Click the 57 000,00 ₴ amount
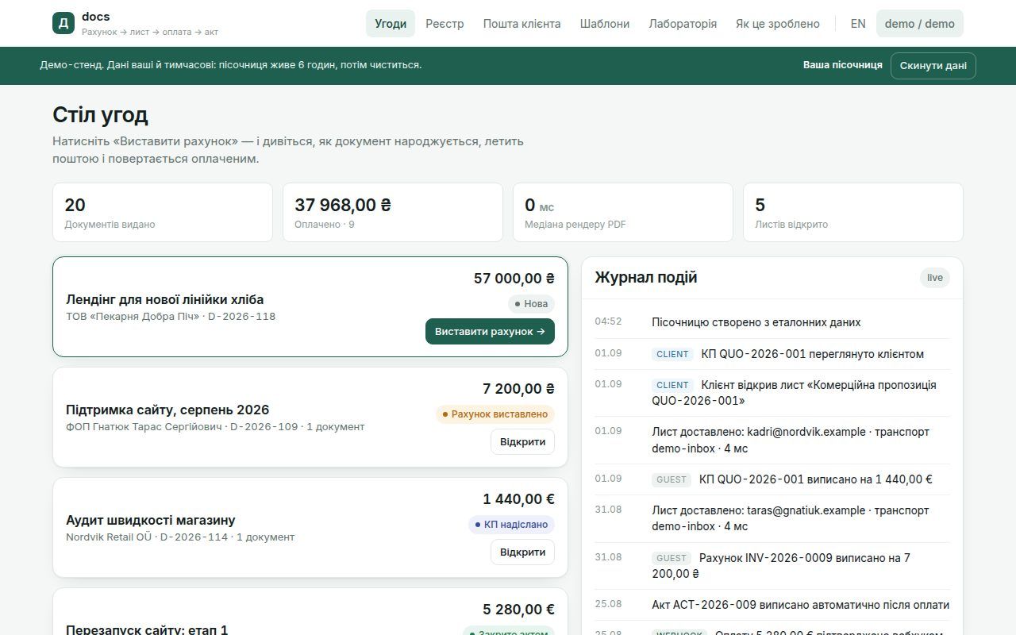1016x635 pixels. point(514,279)
